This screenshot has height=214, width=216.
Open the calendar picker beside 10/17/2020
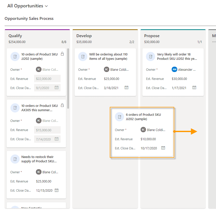163,148
